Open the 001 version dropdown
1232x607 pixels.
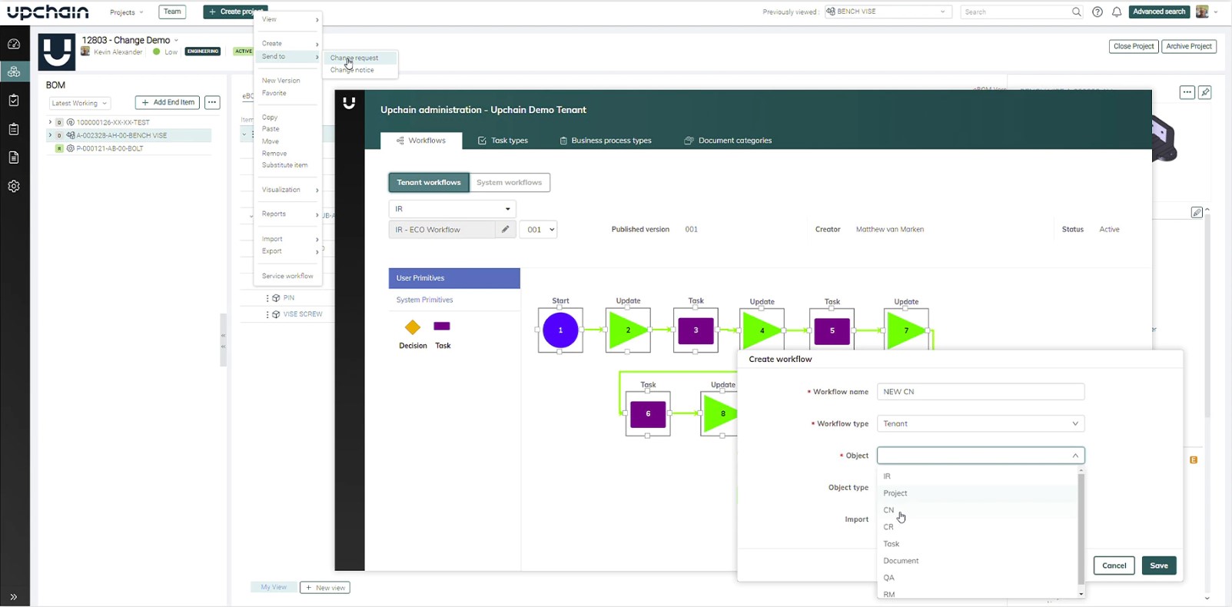coord(538,229)
